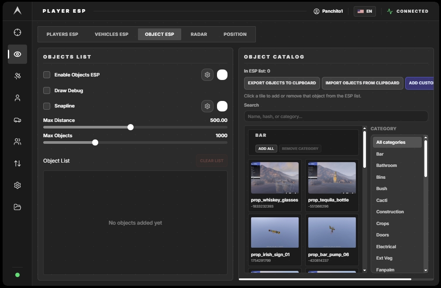This screenshot has width=441, height=288.
Task: Switch to the Vehicles ESP tab
Action: [112, 35]
